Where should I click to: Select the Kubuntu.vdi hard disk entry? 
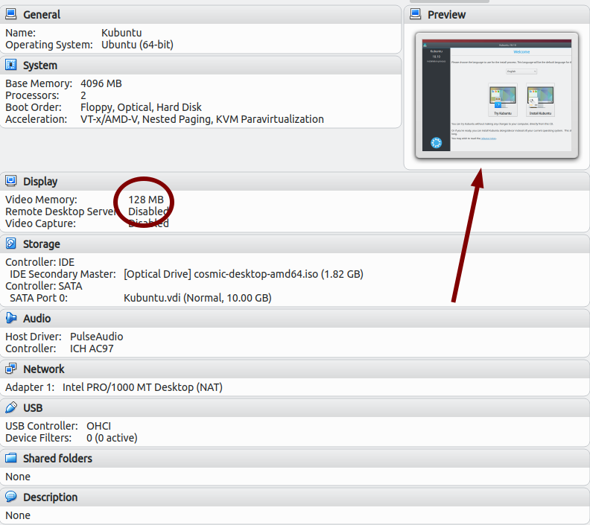click(x=197, y=298)
